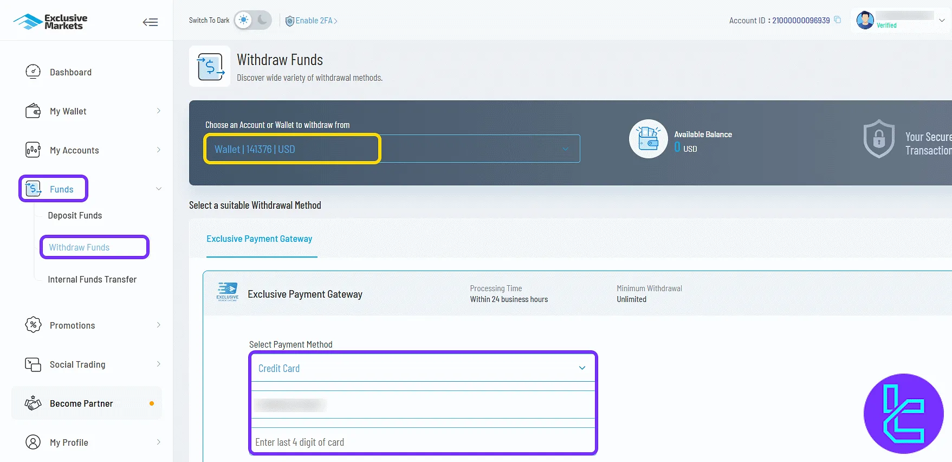Image resolution: width=952 pixels, height=462 pixels.
Task: Click the Verified status label
Action: click(x=886, y=25)
